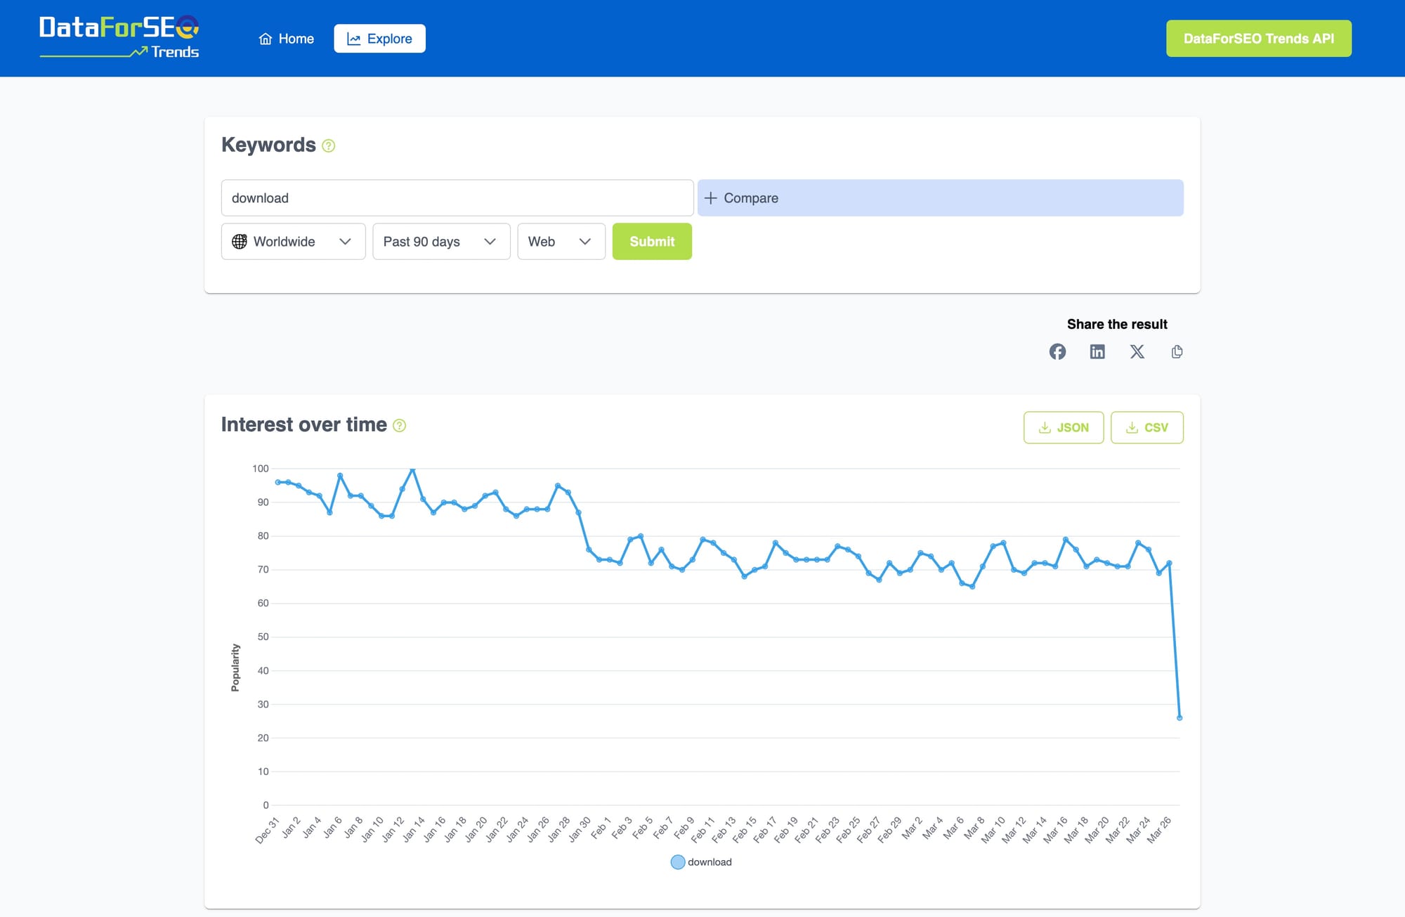The width and height of the screenshot is (1405, 917).
Task: Click the Popularity axis label
Action: [235, 668]
